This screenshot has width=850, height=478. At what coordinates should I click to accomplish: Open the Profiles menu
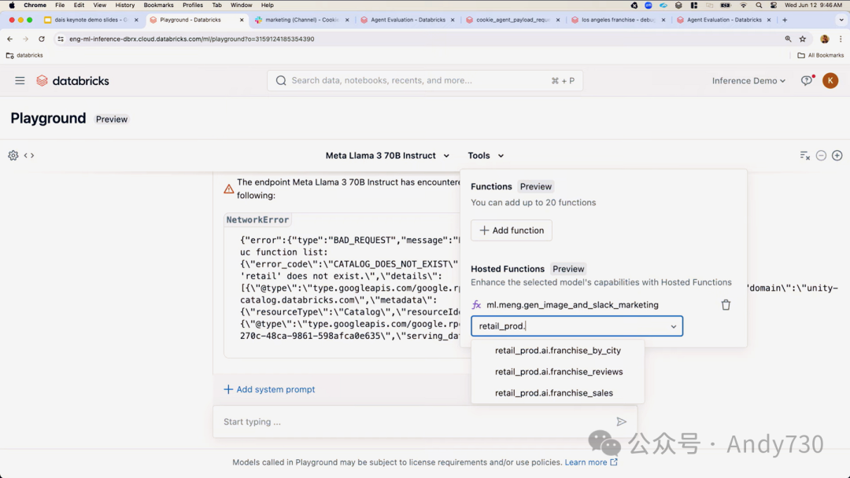tap(193, 5)
